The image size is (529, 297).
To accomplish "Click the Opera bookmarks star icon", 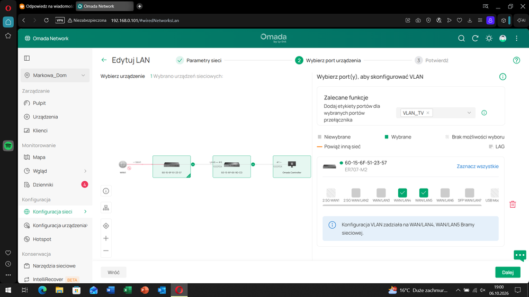I will click(x=8, y=36).
